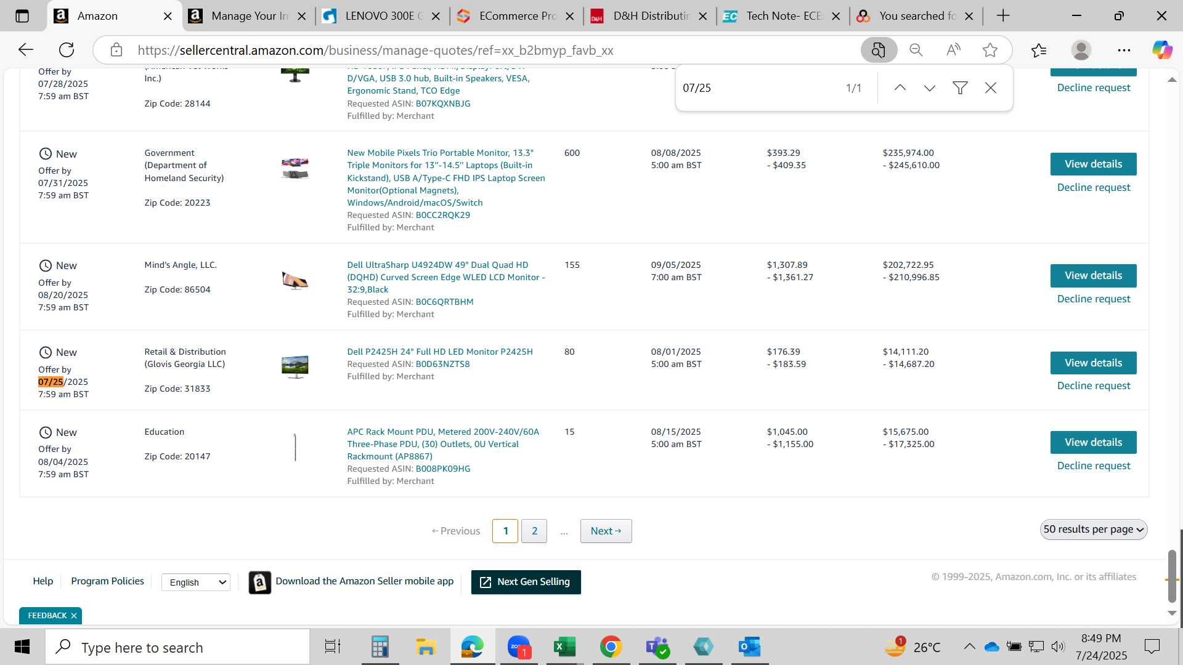
Task: Click the Next page button
Action: [x=606, y=531]
